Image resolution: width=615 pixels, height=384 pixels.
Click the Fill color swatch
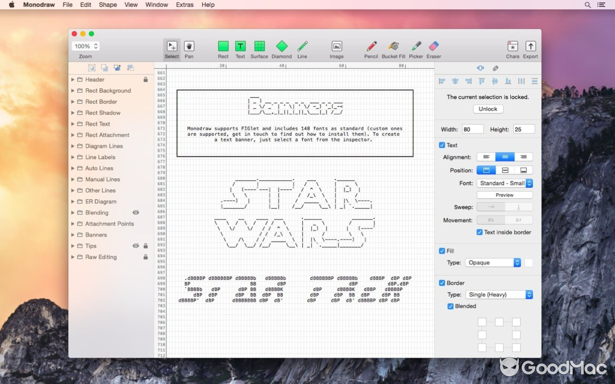pos(529,263)
